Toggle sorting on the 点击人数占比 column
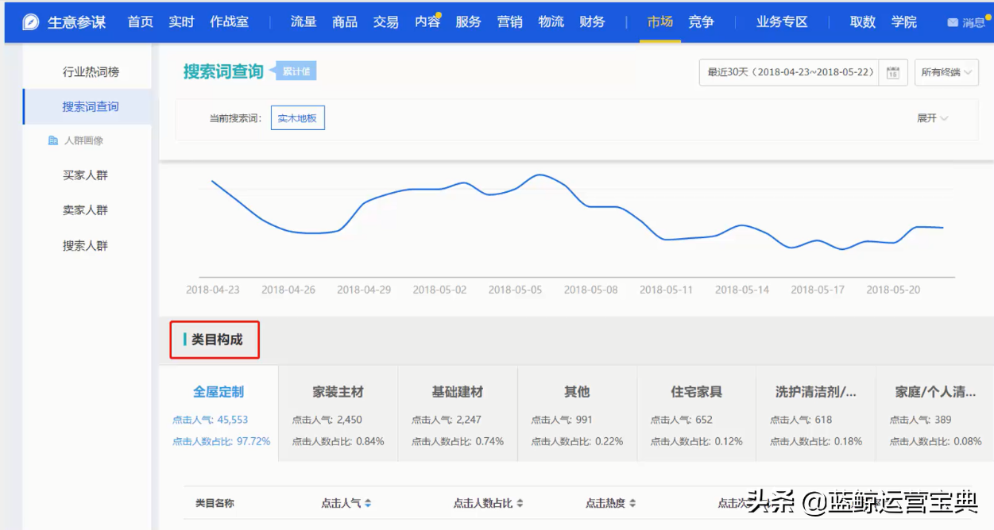Screen dimensions: 994x530 (519, 502)
